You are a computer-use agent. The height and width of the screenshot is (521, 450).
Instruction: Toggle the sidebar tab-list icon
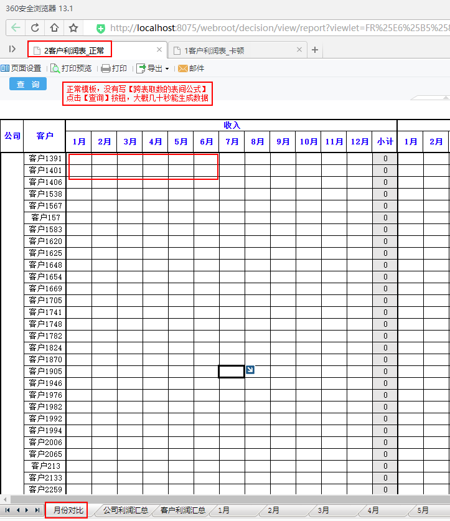12,49
